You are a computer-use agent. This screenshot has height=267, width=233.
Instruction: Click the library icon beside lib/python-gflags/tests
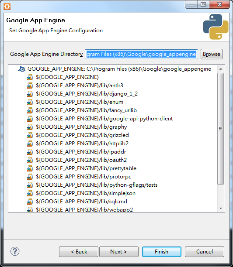click(30, 185)
